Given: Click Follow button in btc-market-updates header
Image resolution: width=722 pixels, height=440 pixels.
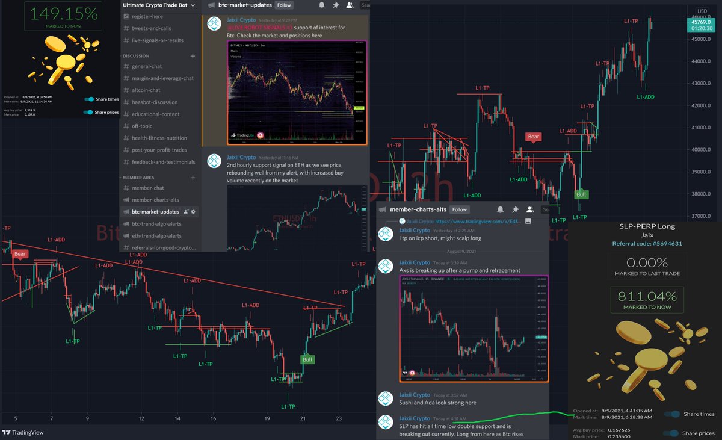Looking at the screenshot, I should 284,5.
